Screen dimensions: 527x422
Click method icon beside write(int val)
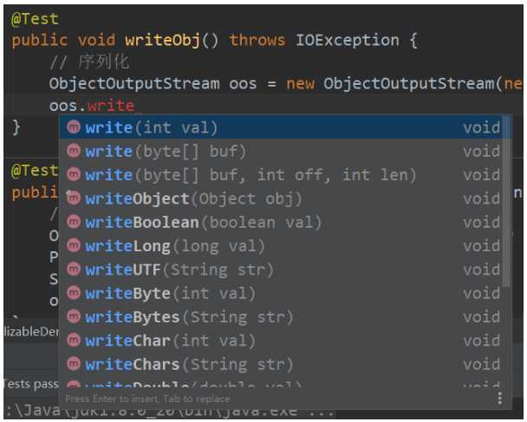[x=74, y=127]
